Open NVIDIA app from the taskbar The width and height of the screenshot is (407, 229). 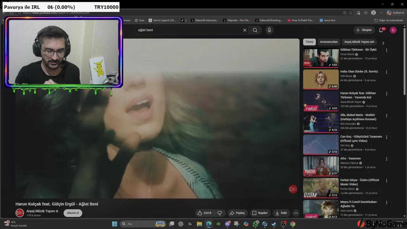[x=218, y=224]
